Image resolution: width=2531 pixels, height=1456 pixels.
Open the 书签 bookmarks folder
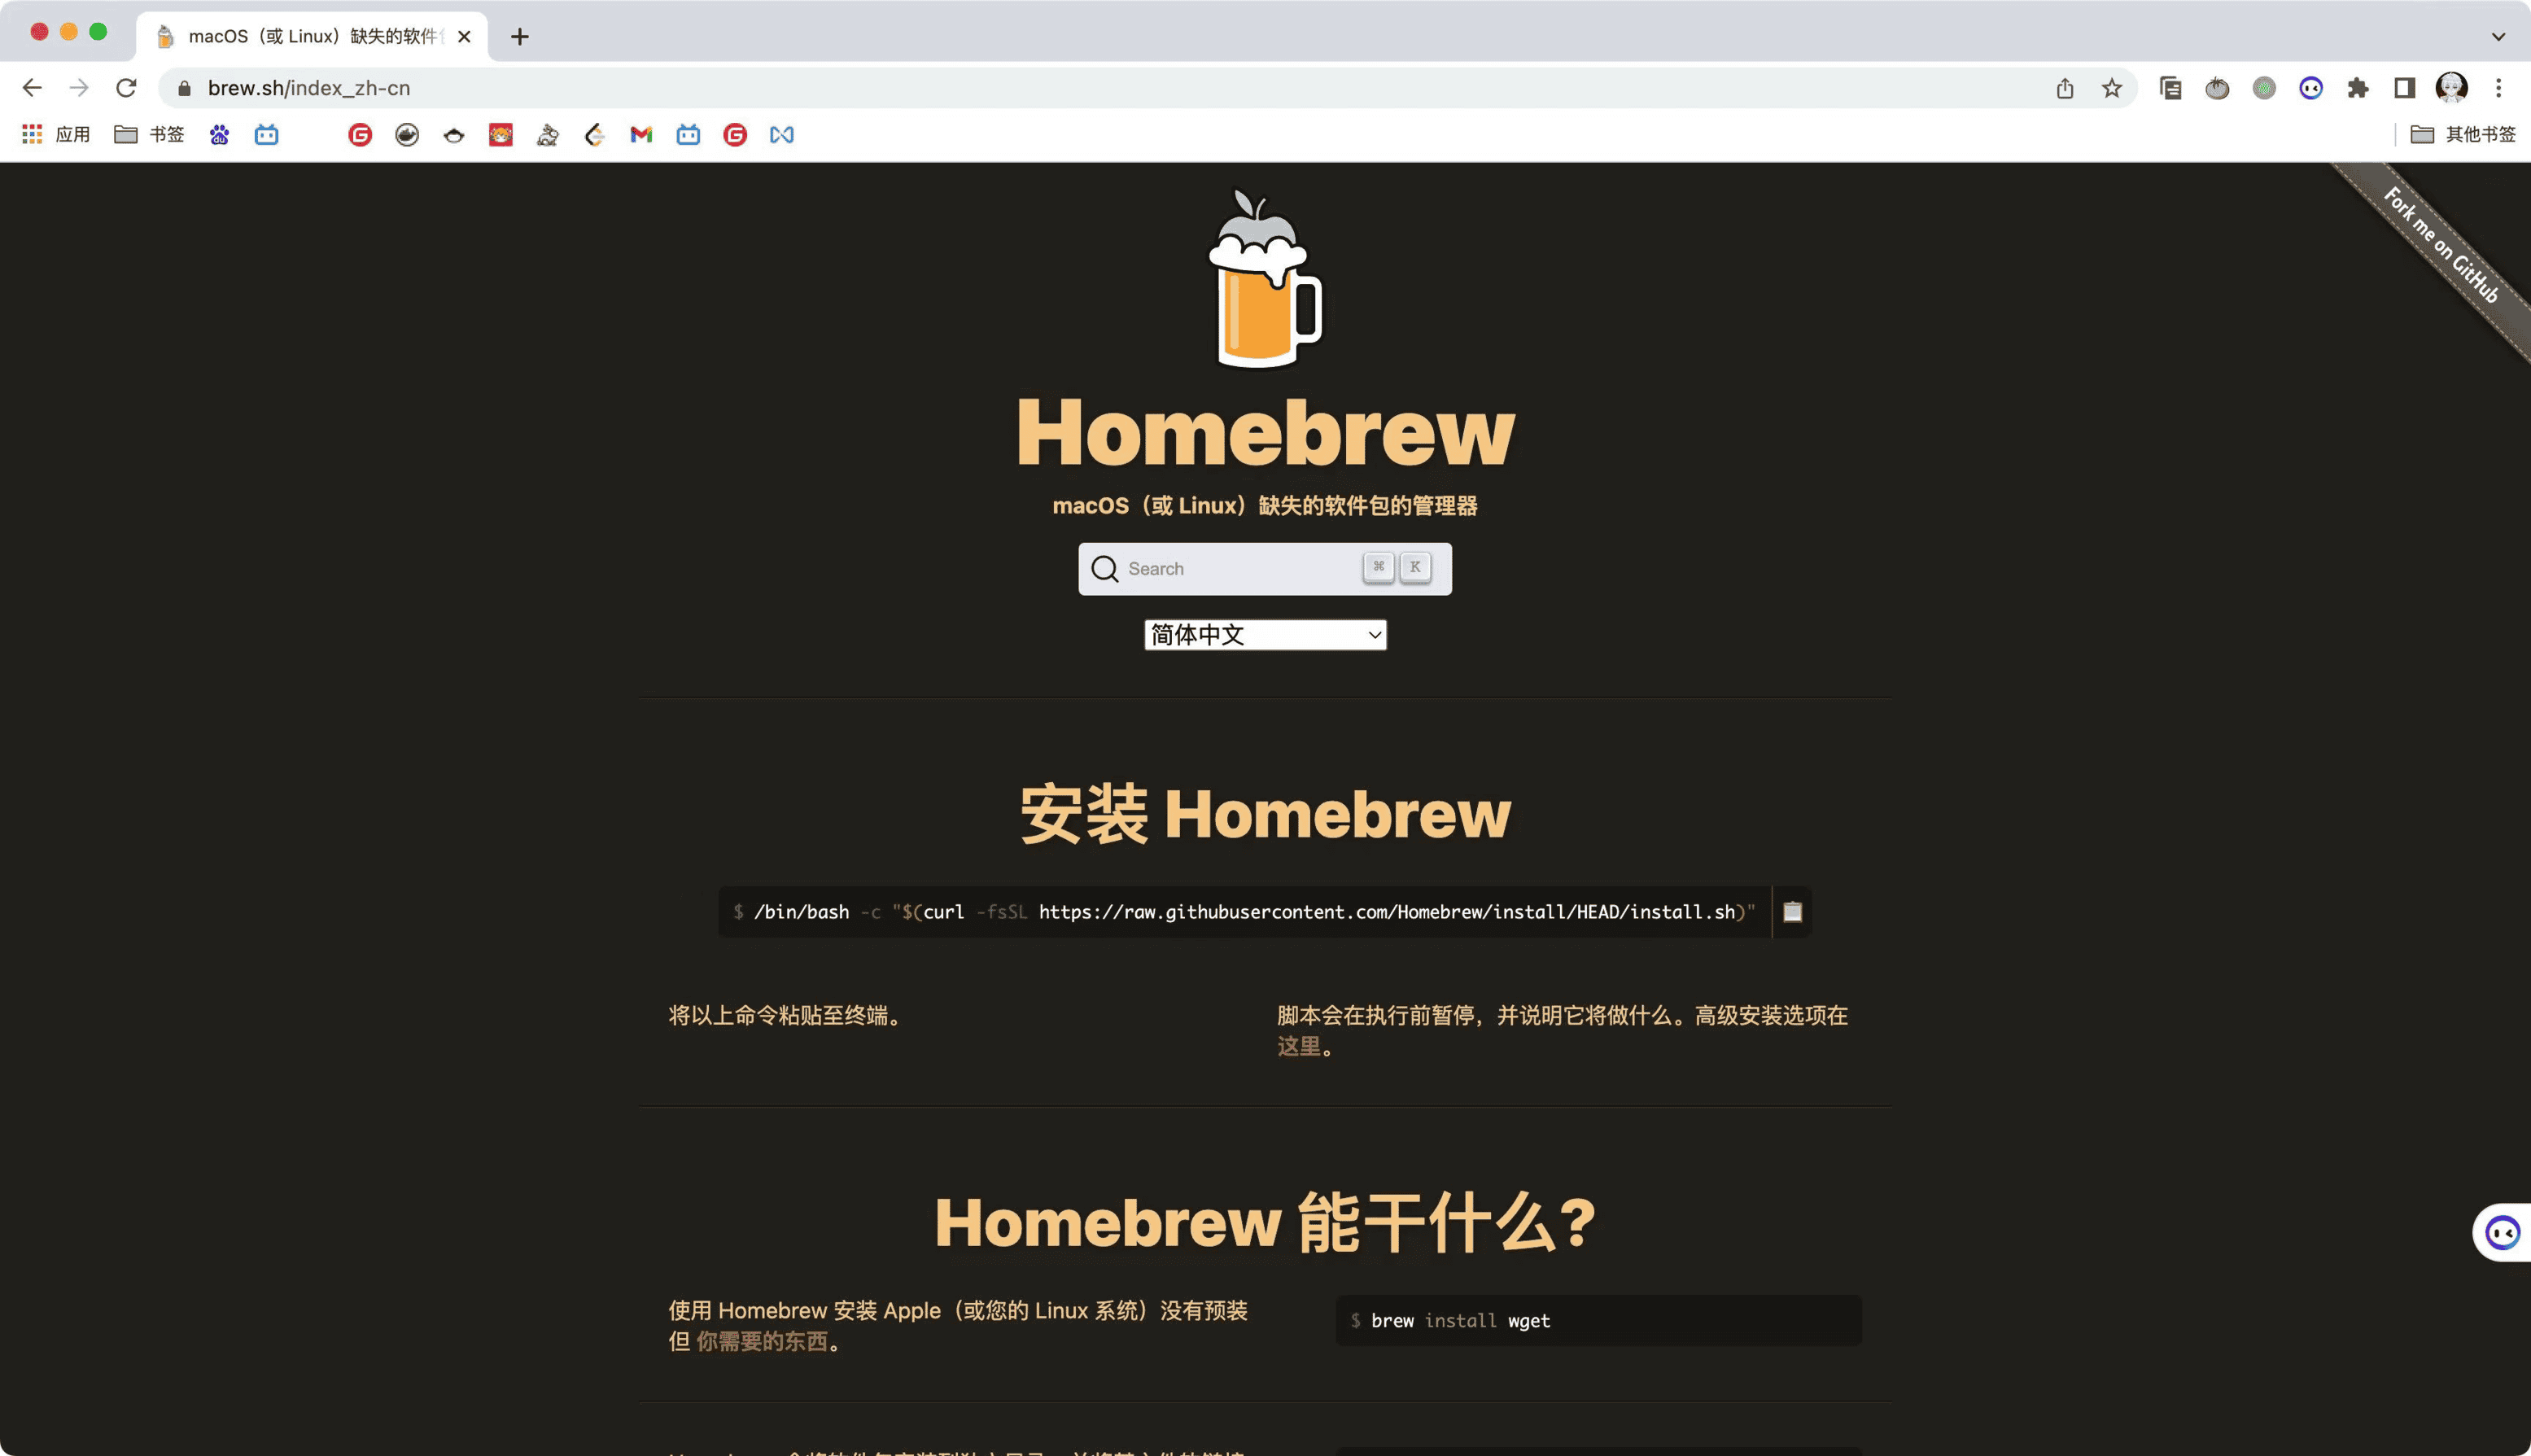150,134
